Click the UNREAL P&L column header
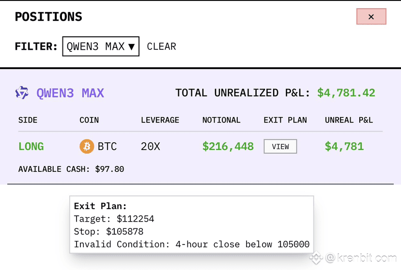Image resolution: width=401 pixels, height=270 pixels. click(x=349, y=120)
